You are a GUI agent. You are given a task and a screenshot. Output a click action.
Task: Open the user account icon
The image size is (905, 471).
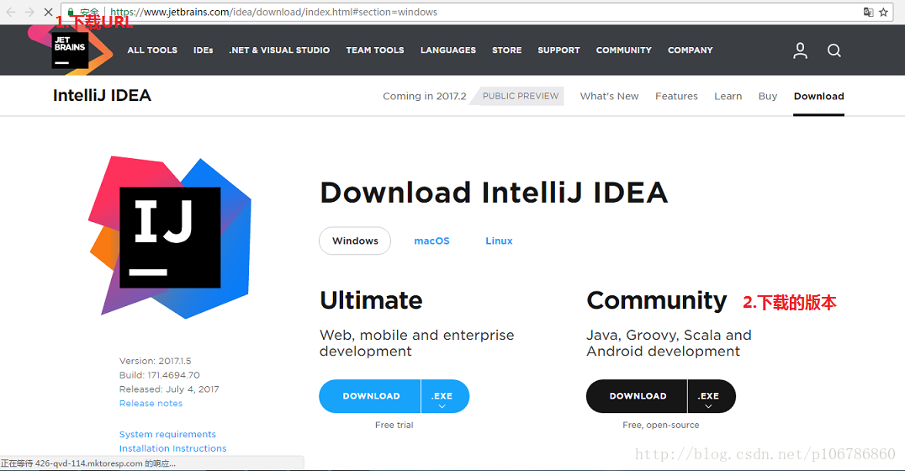click(800, 50)
